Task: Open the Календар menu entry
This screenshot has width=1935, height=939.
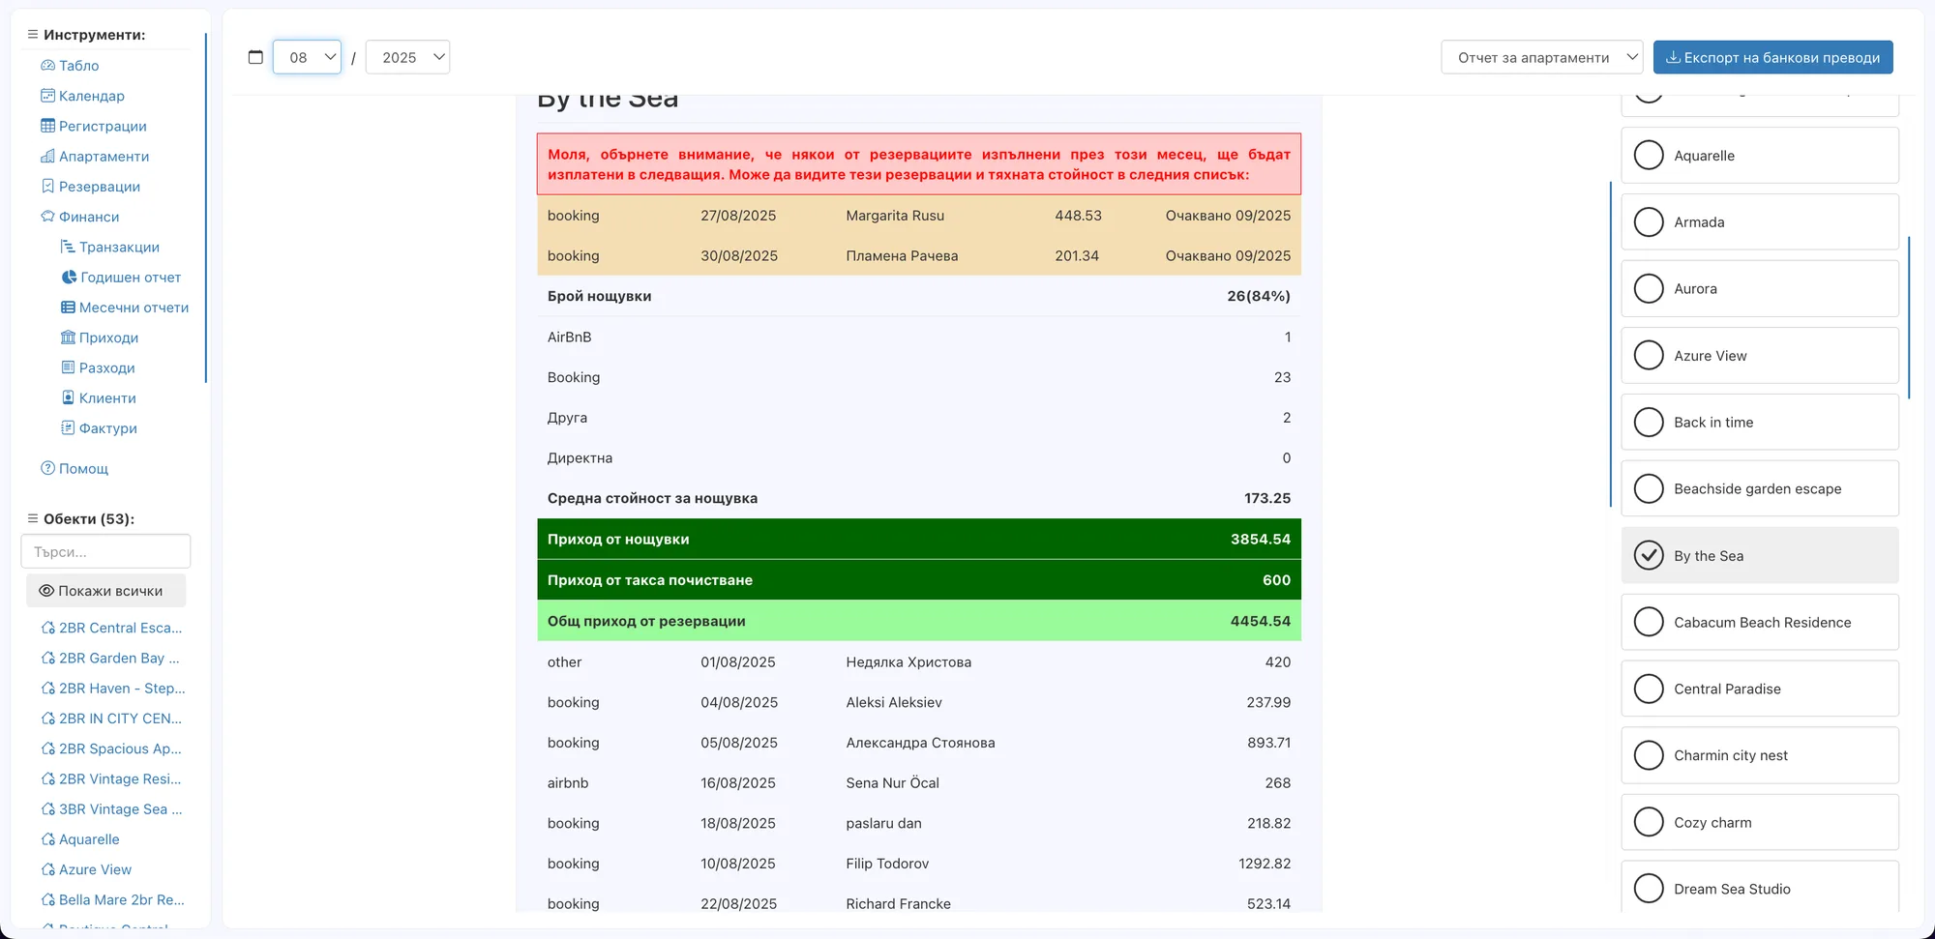Action: coord(82,96)
